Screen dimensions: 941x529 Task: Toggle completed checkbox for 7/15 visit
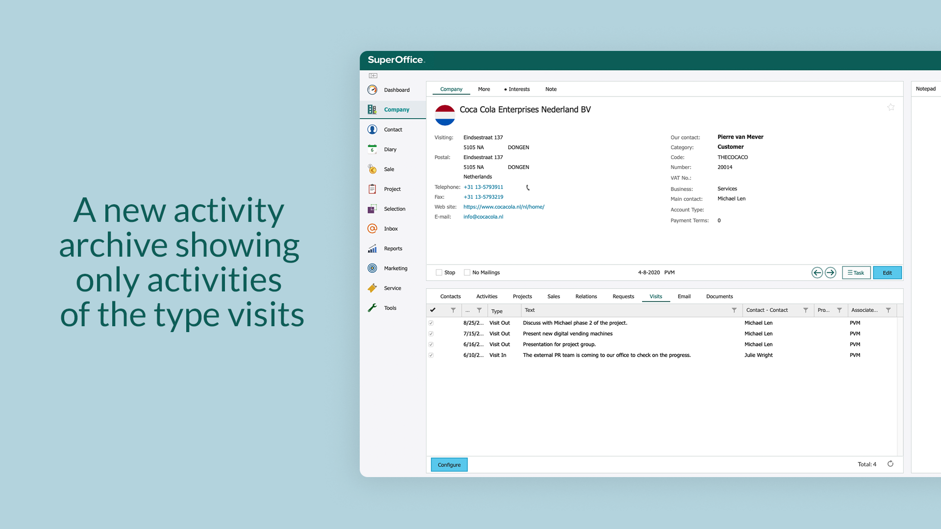click(431, 334)
